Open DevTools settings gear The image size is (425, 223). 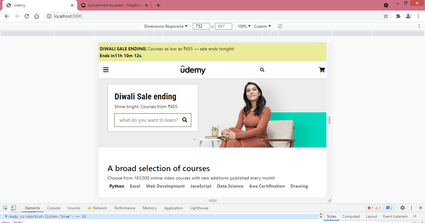[402, 208]
